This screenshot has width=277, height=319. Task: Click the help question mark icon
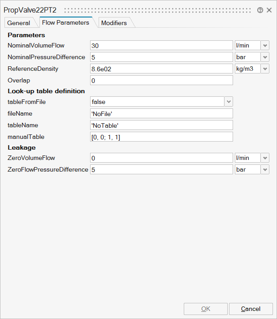[260, 10]
